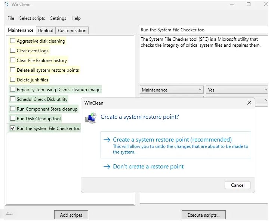Minimize the WinClean main window
Viewport: 271px width, 223px height.
(232, 4)
